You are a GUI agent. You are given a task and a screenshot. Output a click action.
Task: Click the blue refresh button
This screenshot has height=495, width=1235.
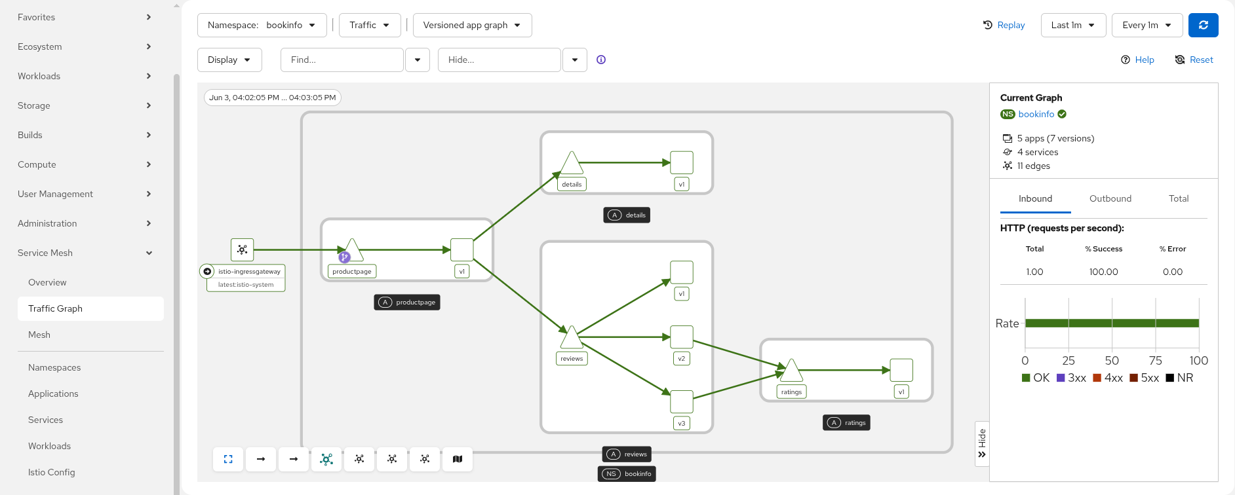point(1203,25)
